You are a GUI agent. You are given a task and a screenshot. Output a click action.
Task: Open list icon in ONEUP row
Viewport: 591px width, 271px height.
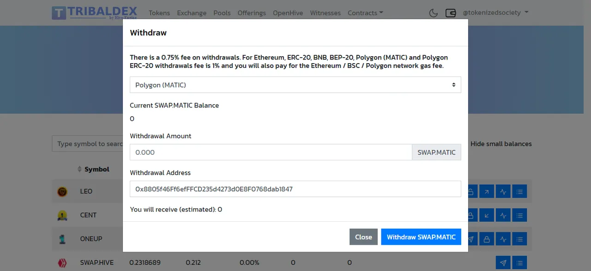(519, 239)
